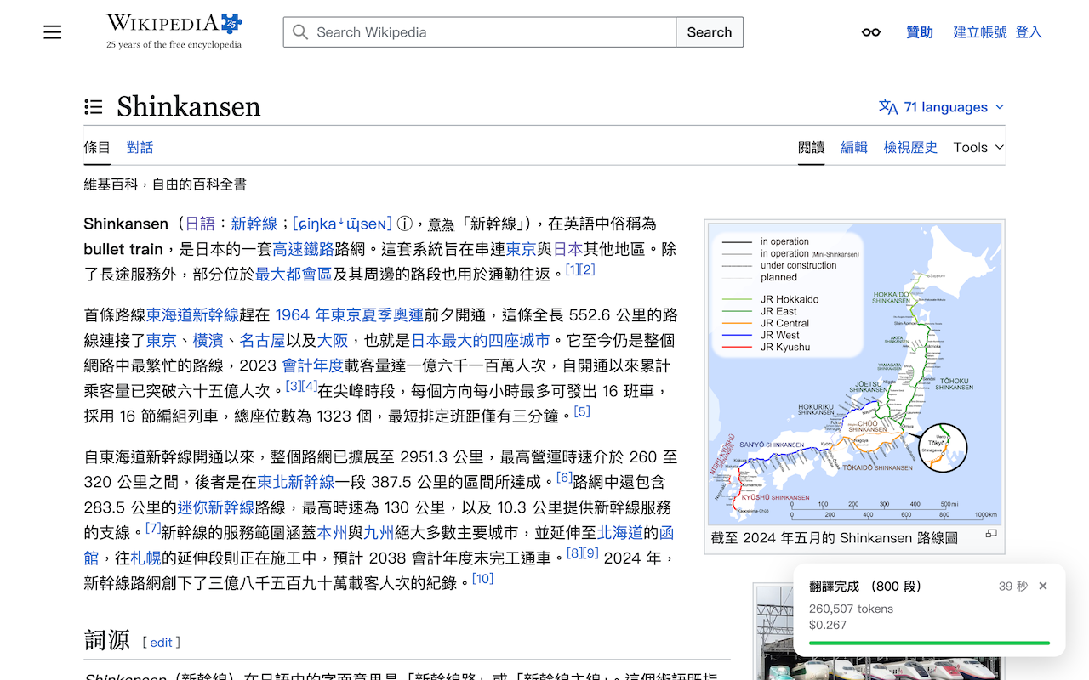Toggle the table of contents list icon

tap(94, 106)
